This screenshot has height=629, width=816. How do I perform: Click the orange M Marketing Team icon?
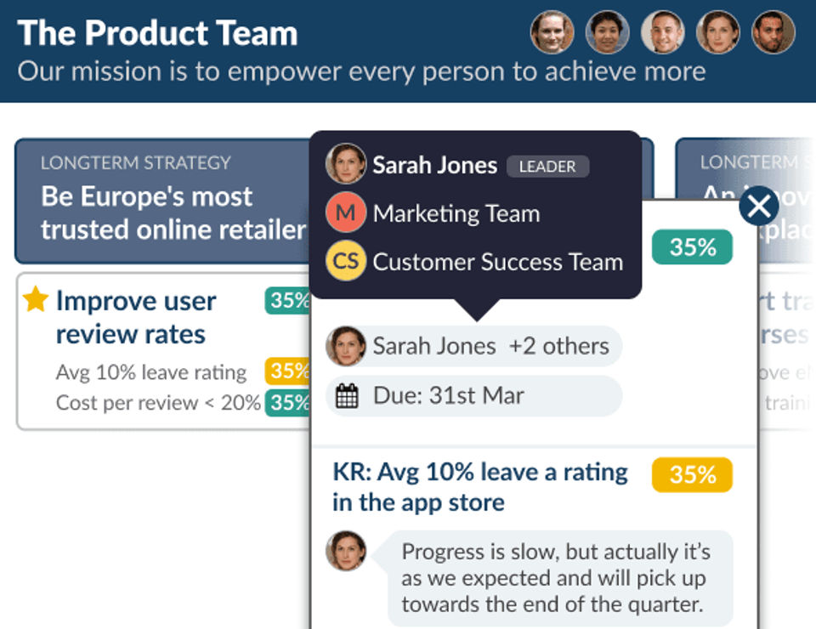[x=345, y=213]
